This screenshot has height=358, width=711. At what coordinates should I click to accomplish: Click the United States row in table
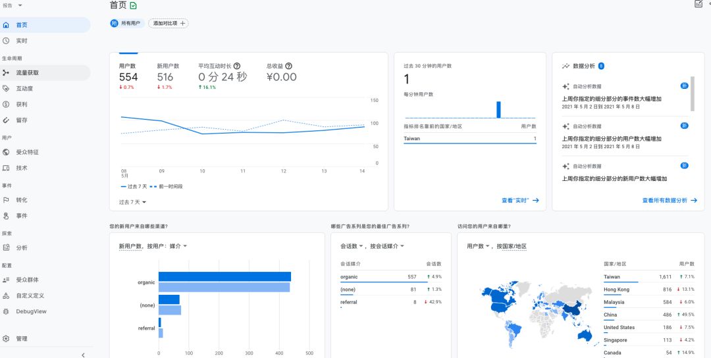[x=649, y=328]
